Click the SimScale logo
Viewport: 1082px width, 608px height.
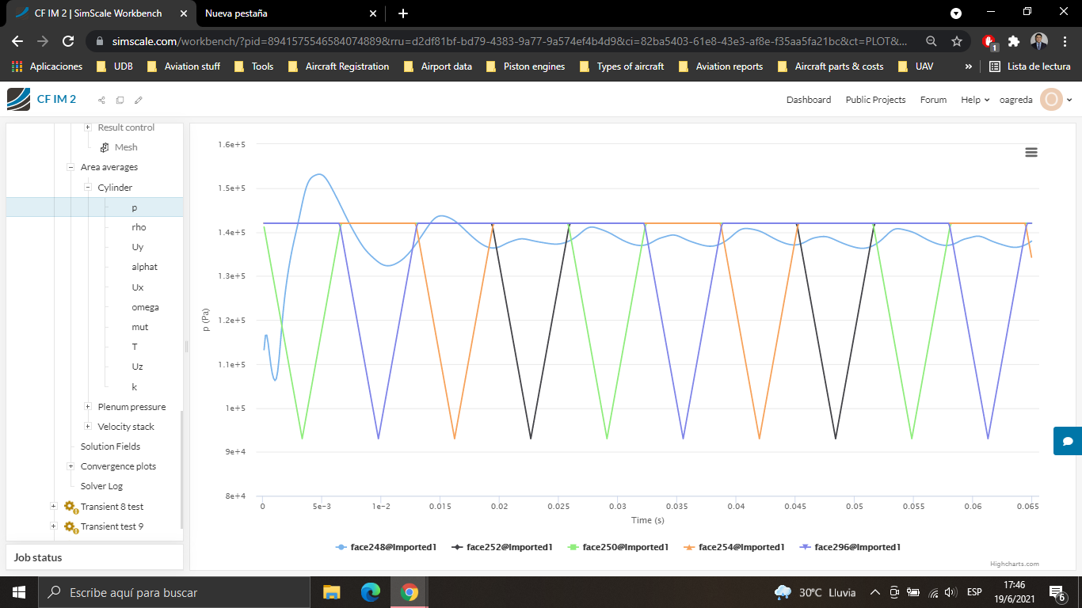pyautogui.click(x=18, y=99)
